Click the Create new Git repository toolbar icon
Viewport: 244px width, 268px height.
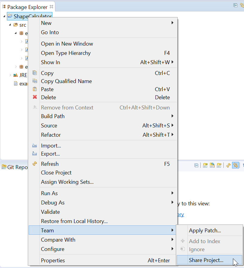click(219, 165)
